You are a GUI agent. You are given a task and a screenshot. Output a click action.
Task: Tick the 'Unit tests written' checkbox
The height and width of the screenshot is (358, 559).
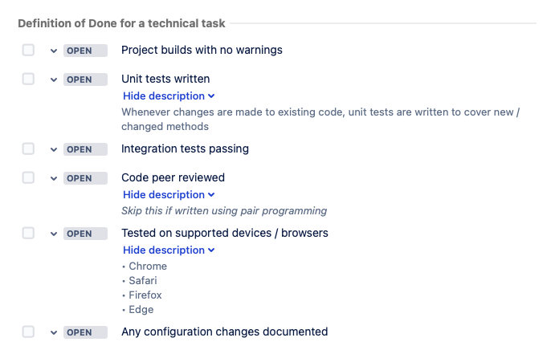coord(28,79)
